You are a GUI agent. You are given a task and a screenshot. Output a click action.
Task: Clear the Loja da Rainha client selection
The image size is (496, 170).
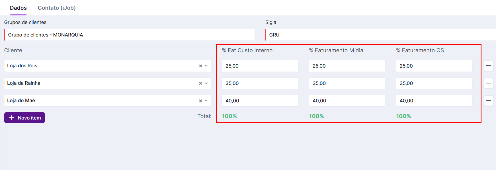[200, 83]
